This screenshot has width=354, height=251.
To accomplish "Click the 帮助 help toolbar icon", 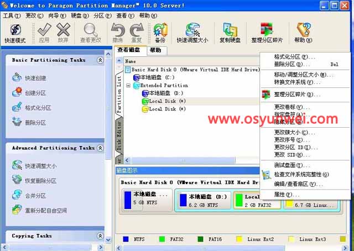I will click(x=304, y=30).
